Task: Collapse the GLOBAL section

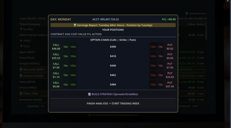Action: coord(21,29)
